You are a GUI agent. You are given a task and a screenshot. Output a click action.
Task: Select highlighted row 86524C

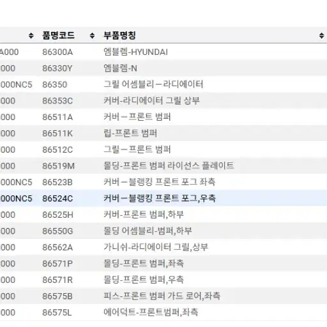pos(163,199)
